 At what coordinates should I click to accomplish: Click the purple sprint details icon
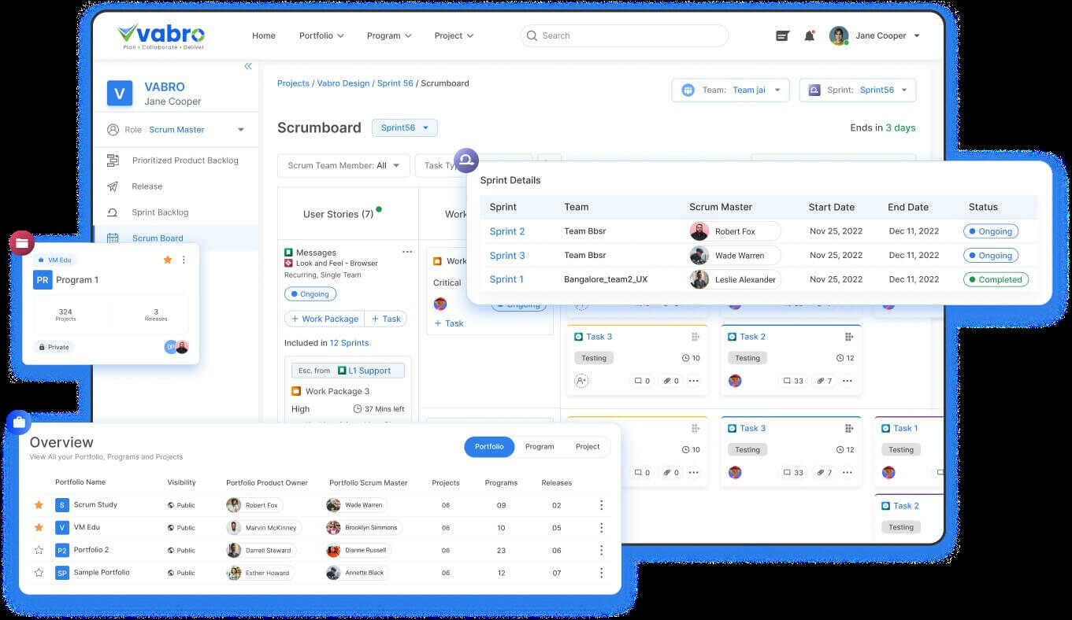coord(466,160)
